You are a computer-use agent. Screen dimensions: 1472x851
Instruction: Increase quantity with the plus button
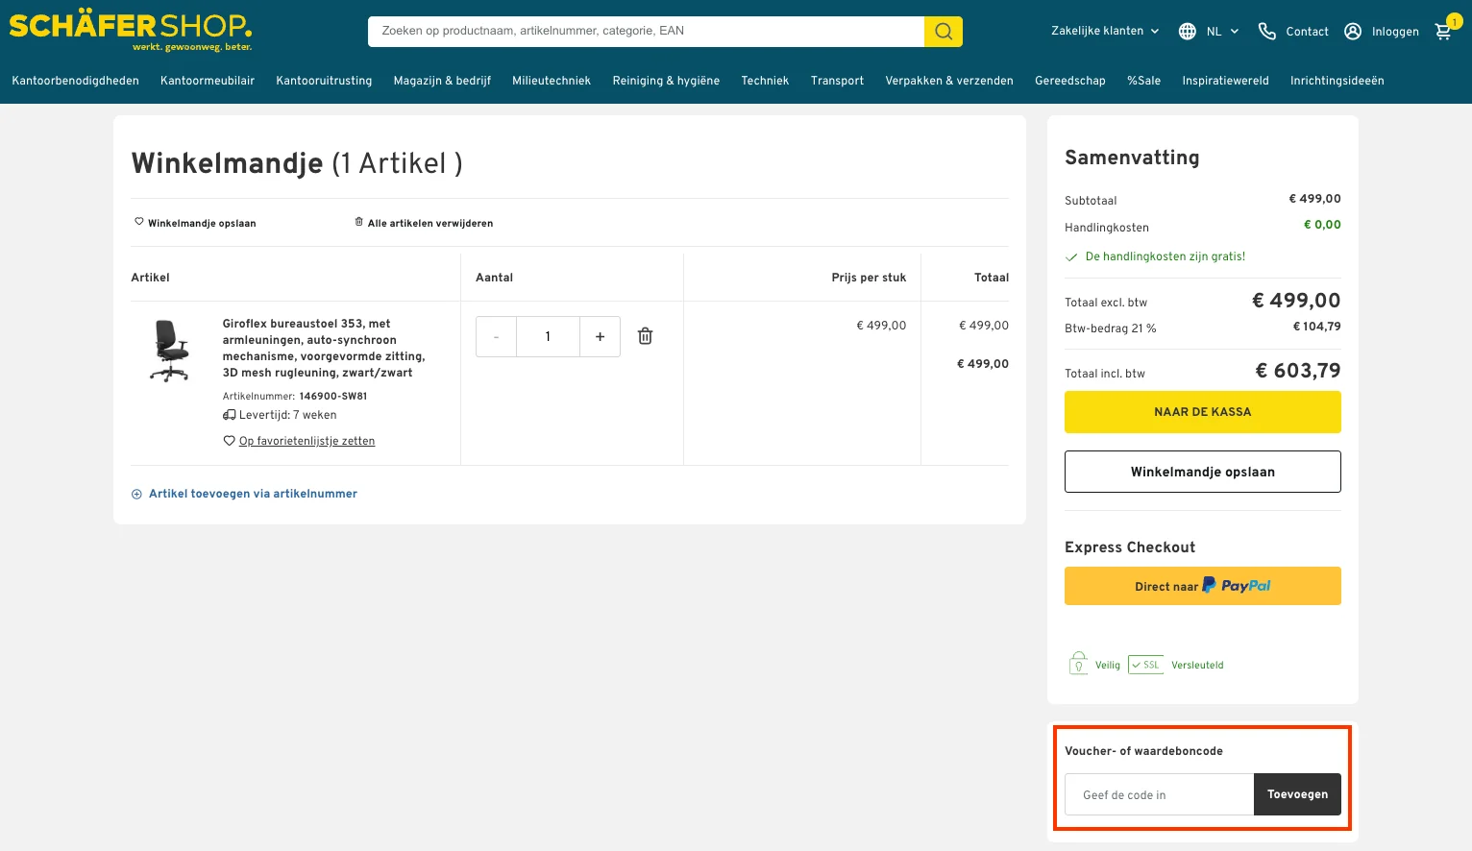coord(600,337)
